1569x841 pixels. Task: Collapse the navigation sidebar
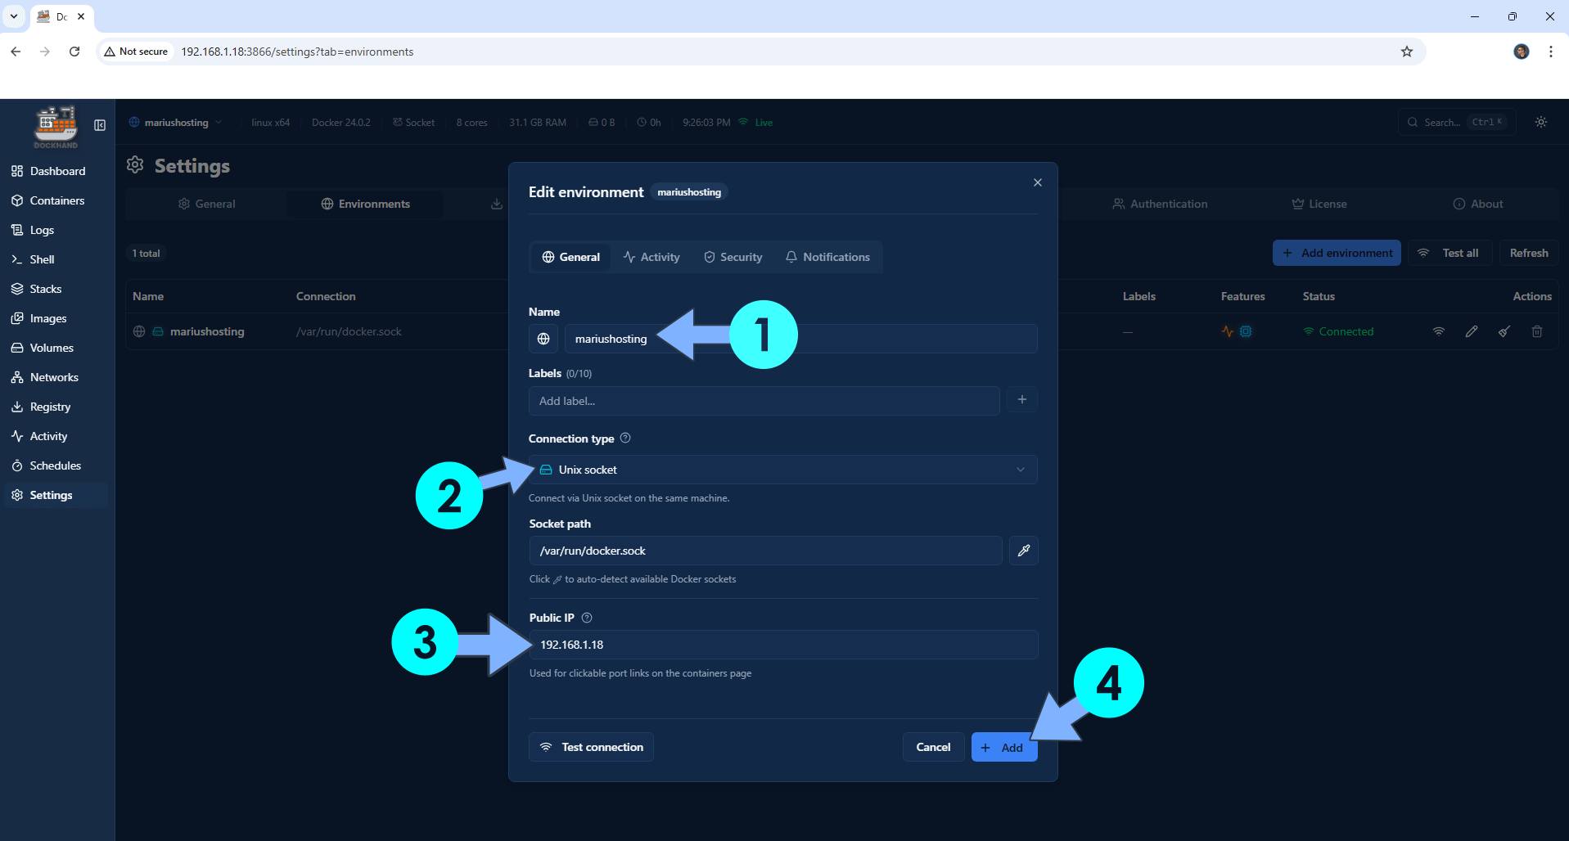[x=100, y=125]
